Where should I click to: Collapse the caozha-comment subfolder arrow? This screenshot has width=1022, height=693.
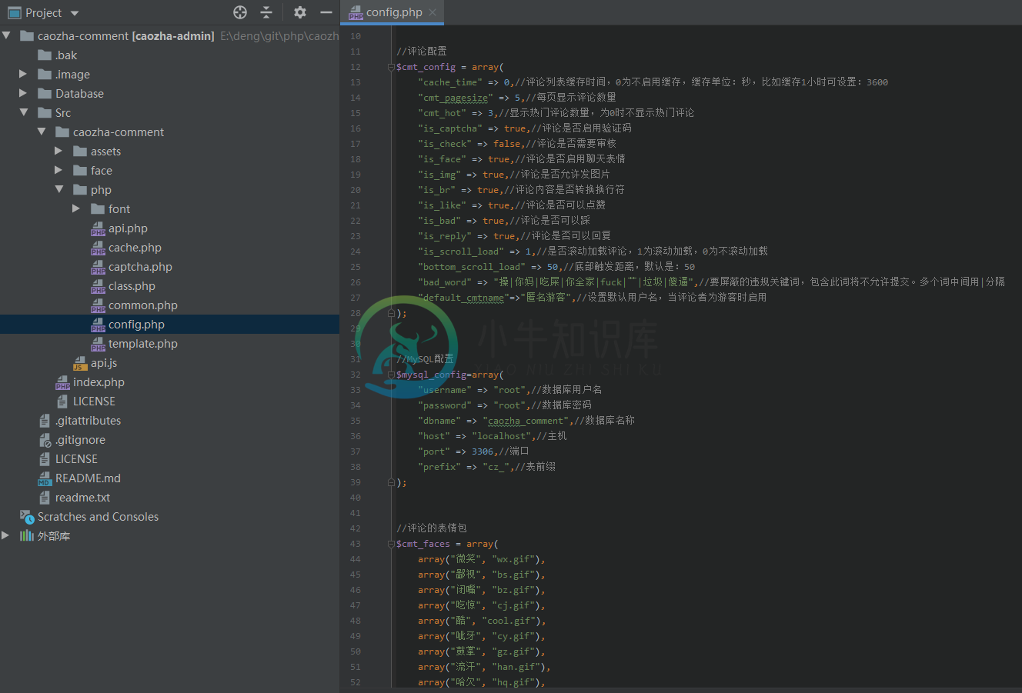(42, 132)
